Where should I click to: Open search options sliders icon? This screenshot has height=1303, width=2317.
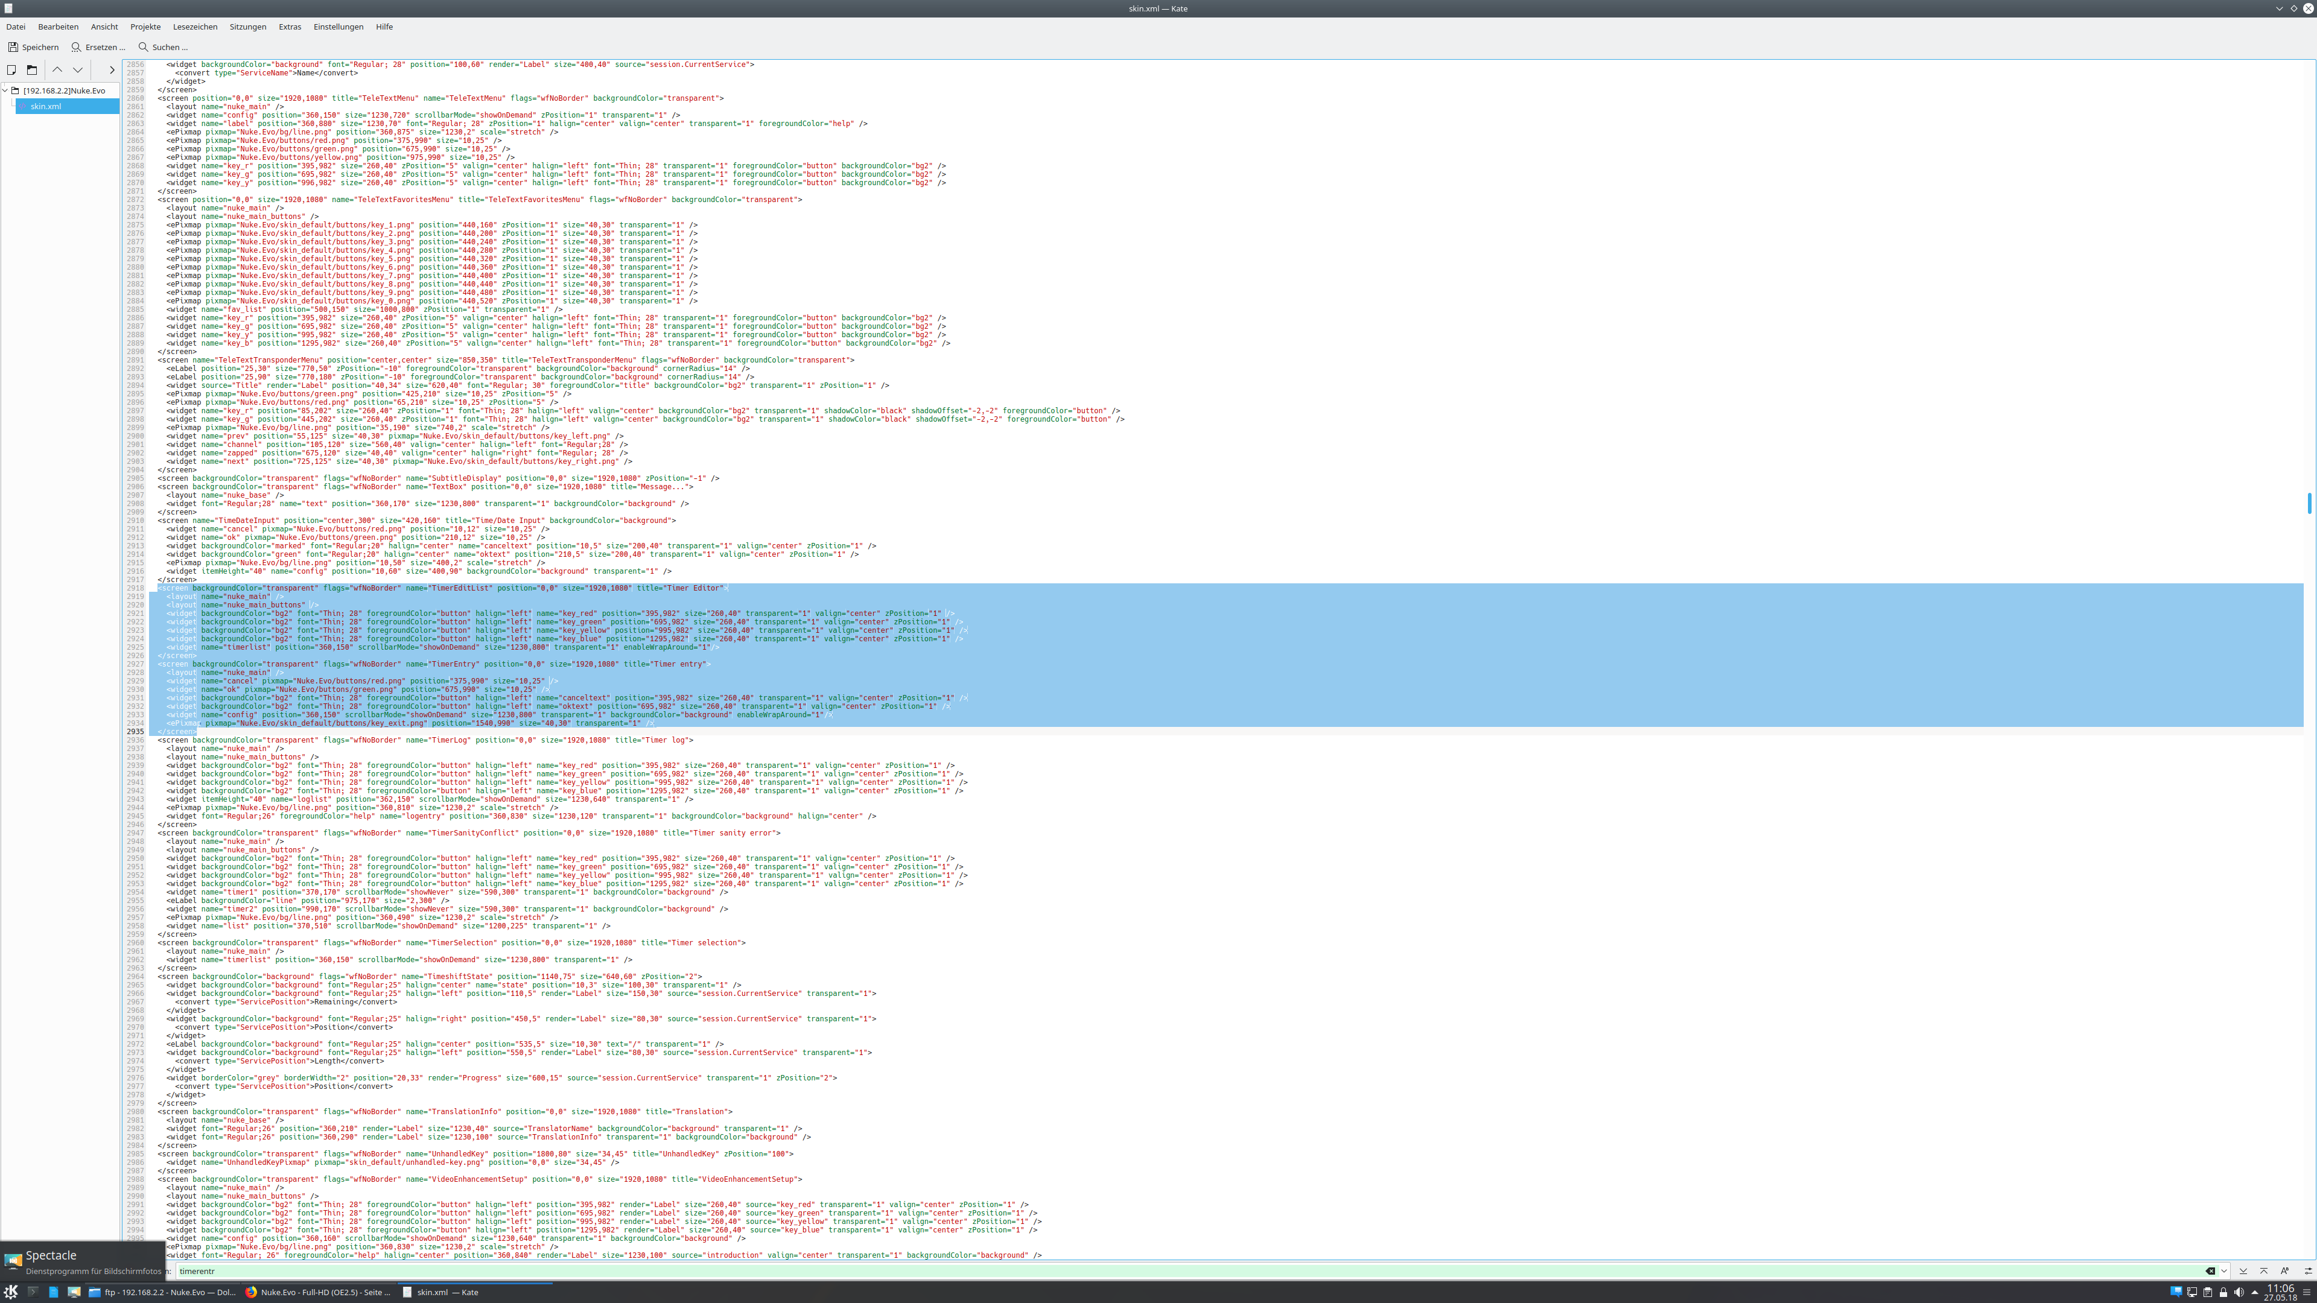(x=2308, y=1270)
